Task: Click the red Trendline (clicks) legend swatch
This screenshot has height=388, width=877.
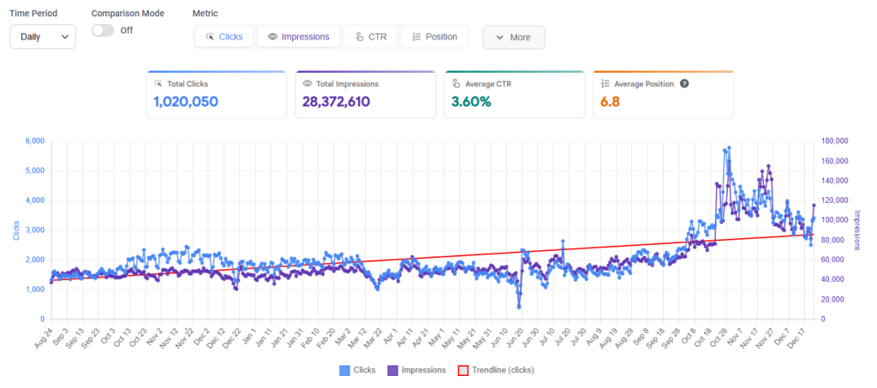Action: coord(463,370)
